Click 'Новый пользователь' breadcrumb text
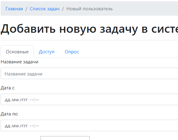Screen dimensions: 178x140 (x=89, y=9)
